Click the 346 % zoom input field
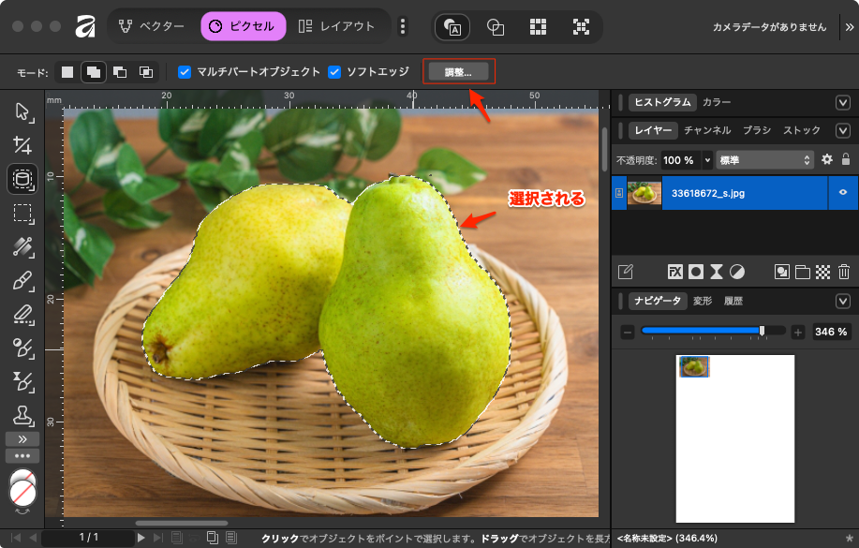This screenshot has width=859, height=548. tap(830, 332)
